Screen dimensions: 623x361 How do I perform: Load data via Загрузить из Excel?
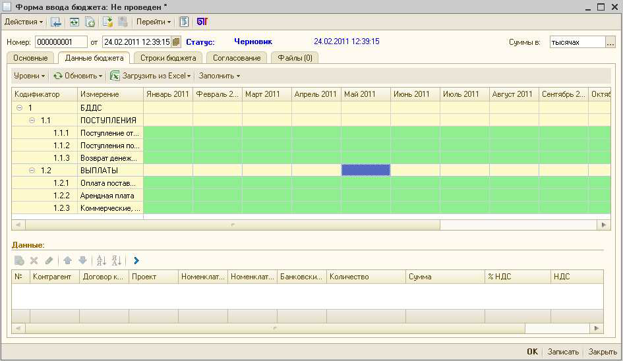pyautogui.click(x=150, y=76)
